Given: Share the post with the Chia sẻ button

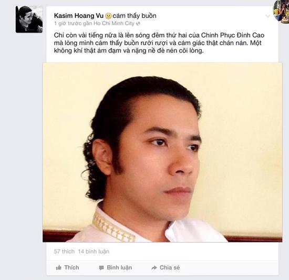Looking at the screenshot, I should point(166,267).
